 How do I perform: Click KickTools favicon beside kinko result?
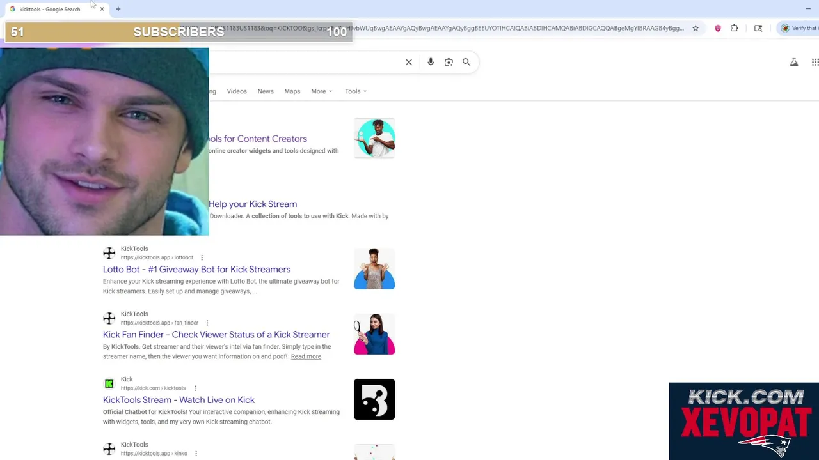(x=109, y=448)
